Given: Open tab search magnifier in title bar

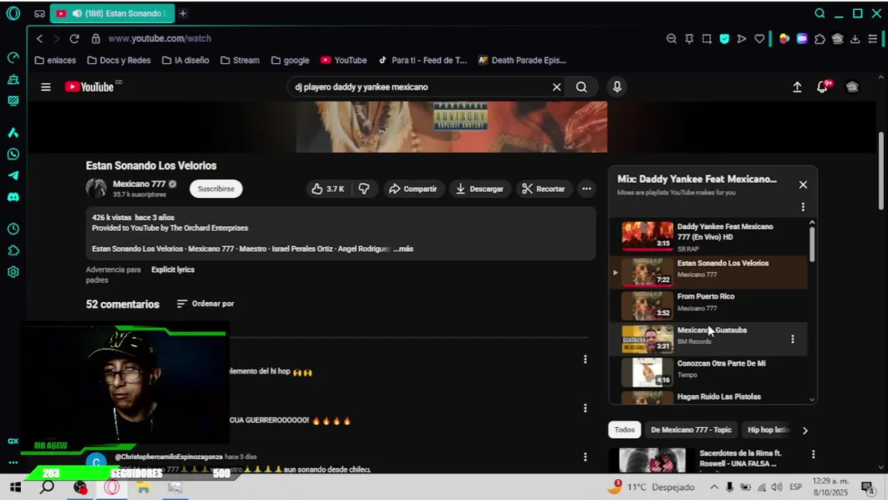Looking at the screenshot, I should pyautogui.click(x=820, y=13).
